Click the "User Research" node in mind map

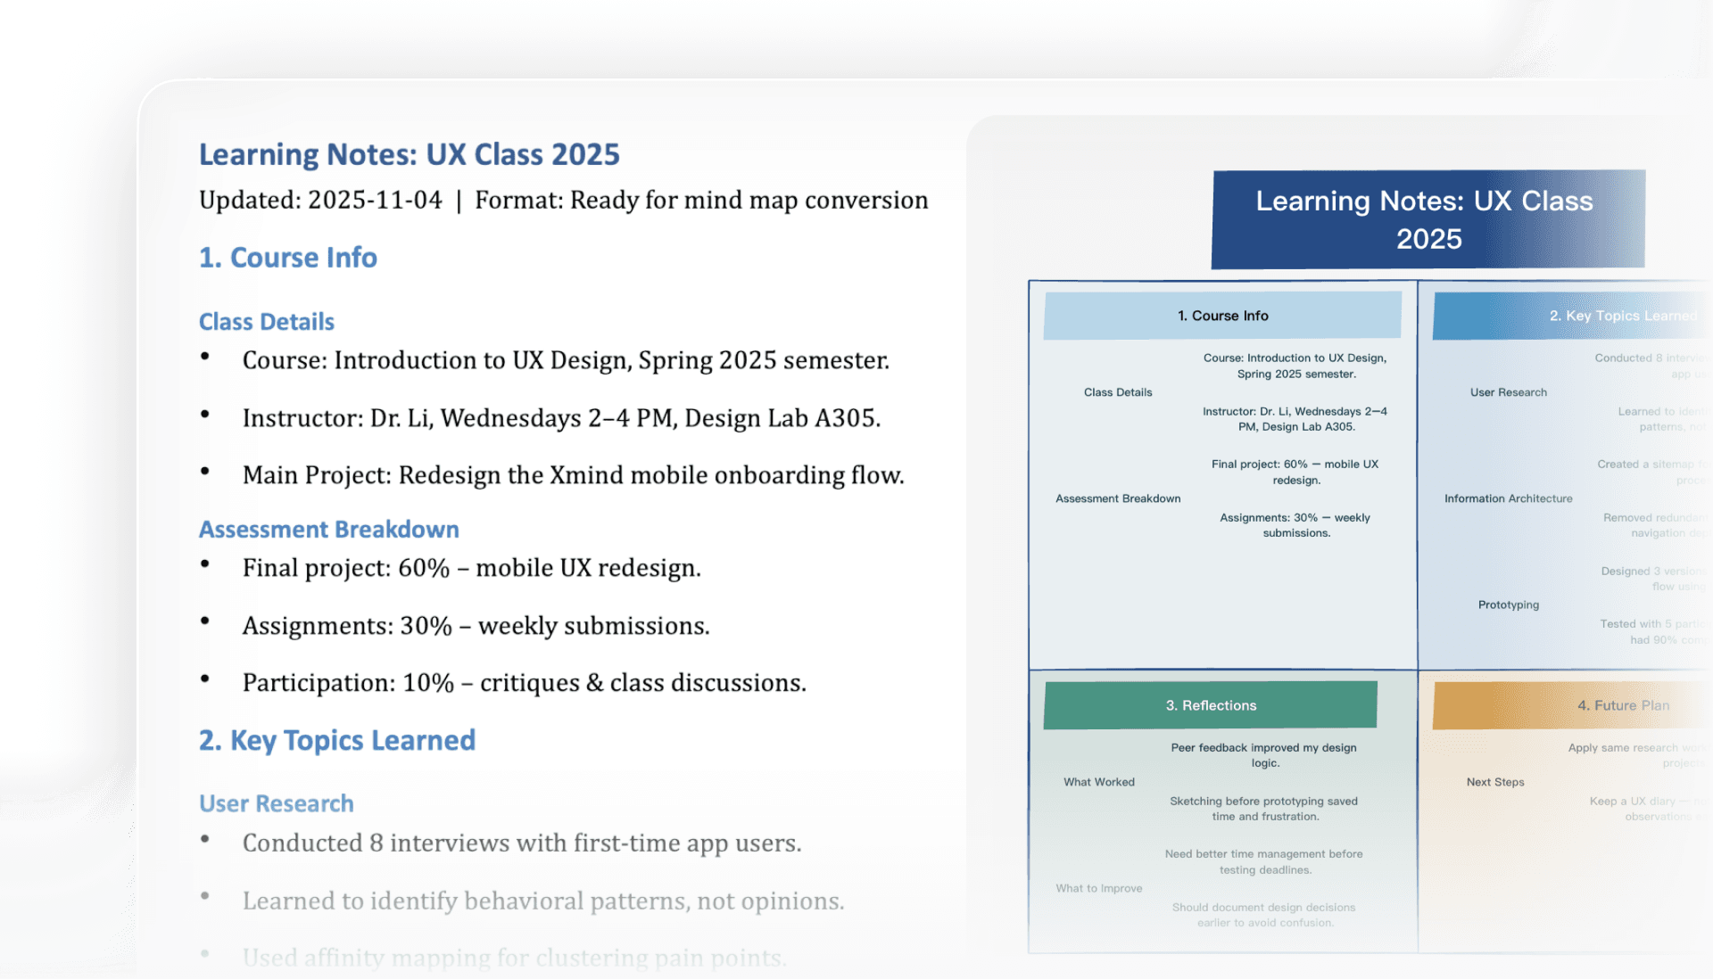(1509, 392)
